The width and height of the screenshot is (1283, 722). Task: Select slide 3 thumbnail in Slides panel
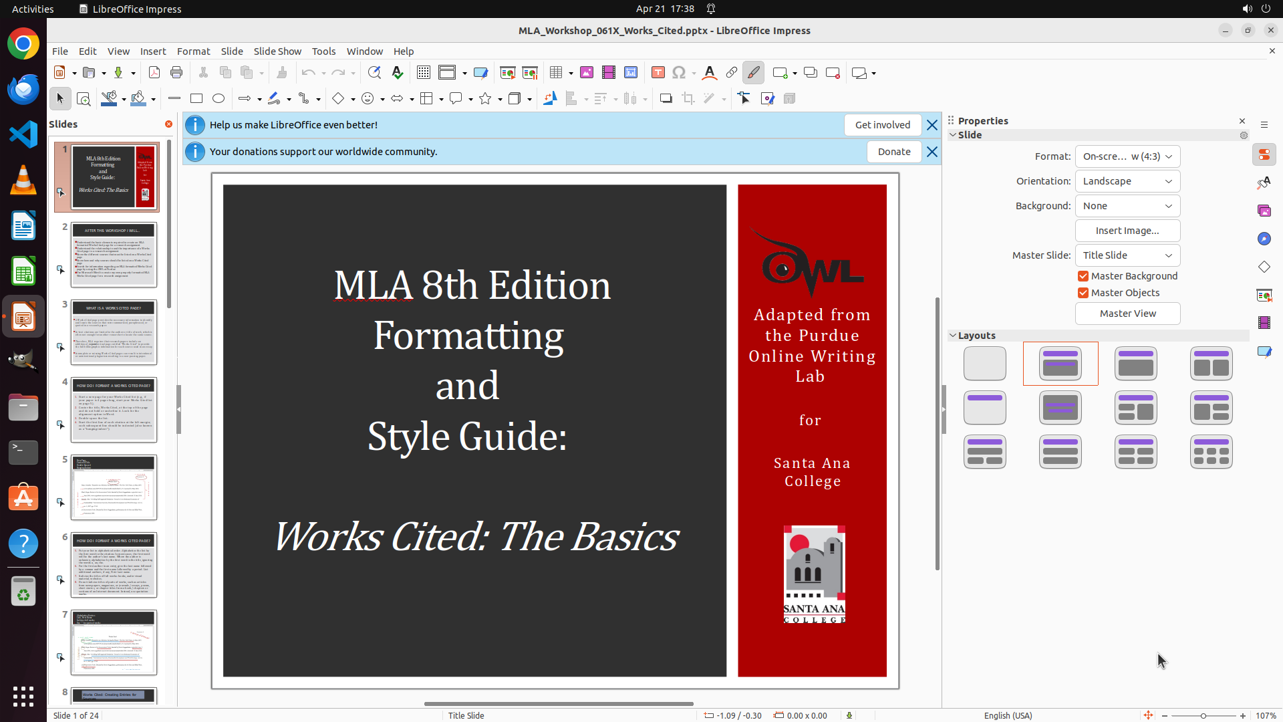pos(114,332)
